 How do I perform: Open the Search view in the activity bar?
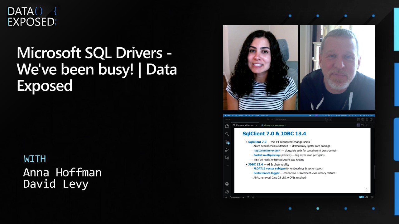(x=227, y=134)
